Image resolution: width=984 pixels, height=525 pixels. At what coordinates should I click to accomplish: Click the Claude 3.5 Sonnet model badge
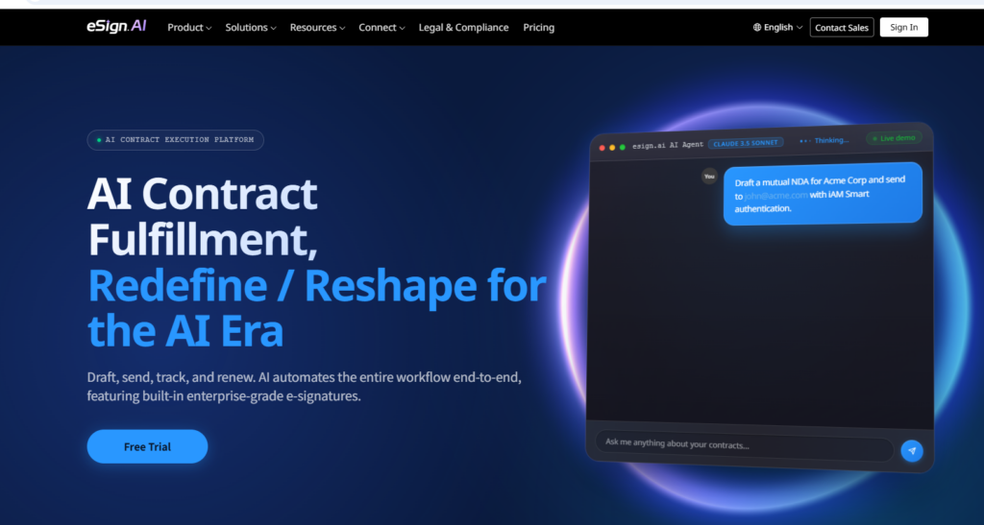[x=746, y=143]
